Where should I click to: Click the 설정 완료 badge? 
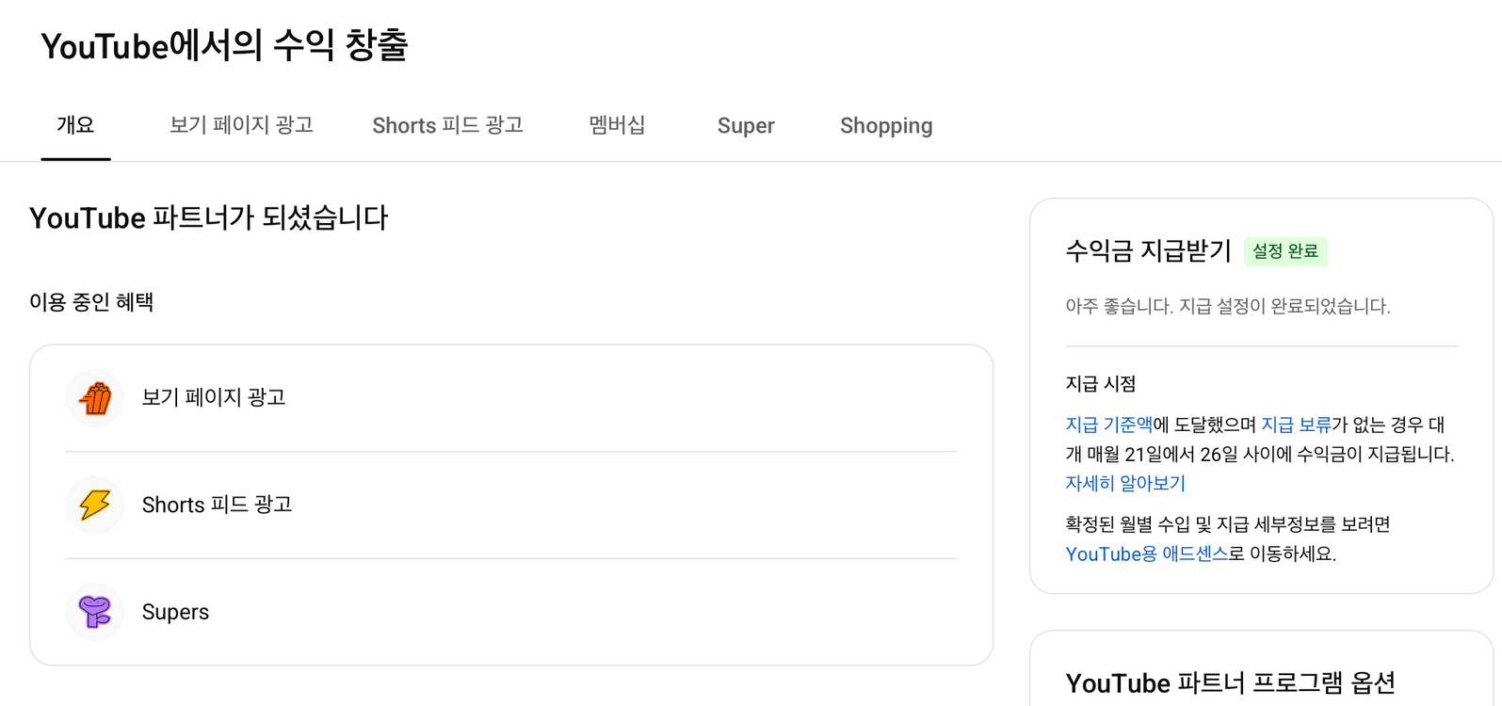pos(1286,250)
